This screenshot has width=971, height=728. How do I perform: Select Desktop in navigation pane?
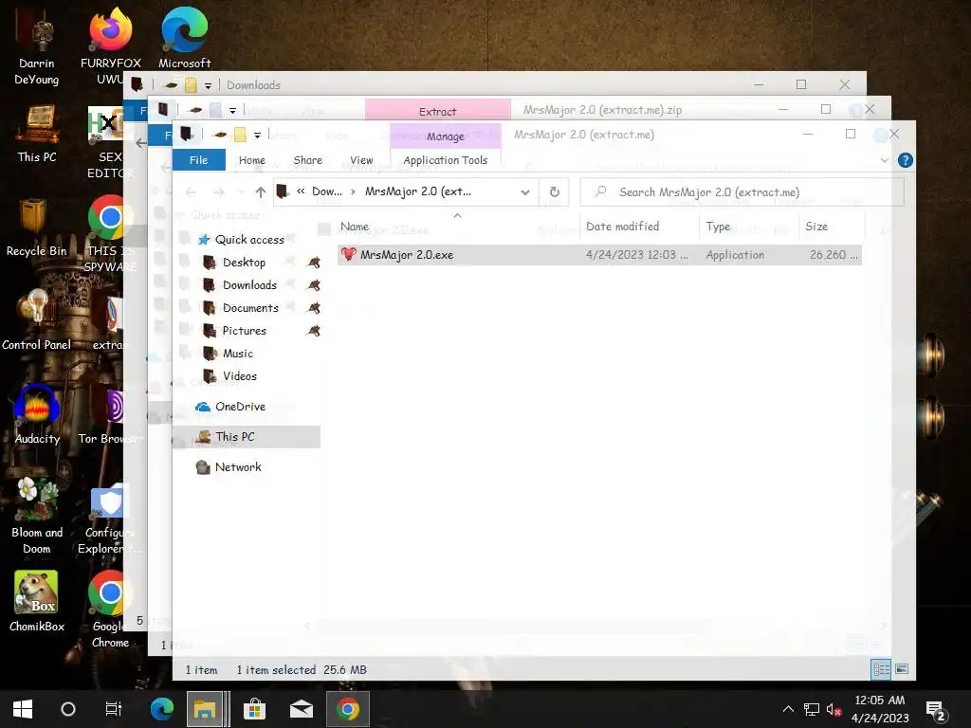click(x=244, y=263)
